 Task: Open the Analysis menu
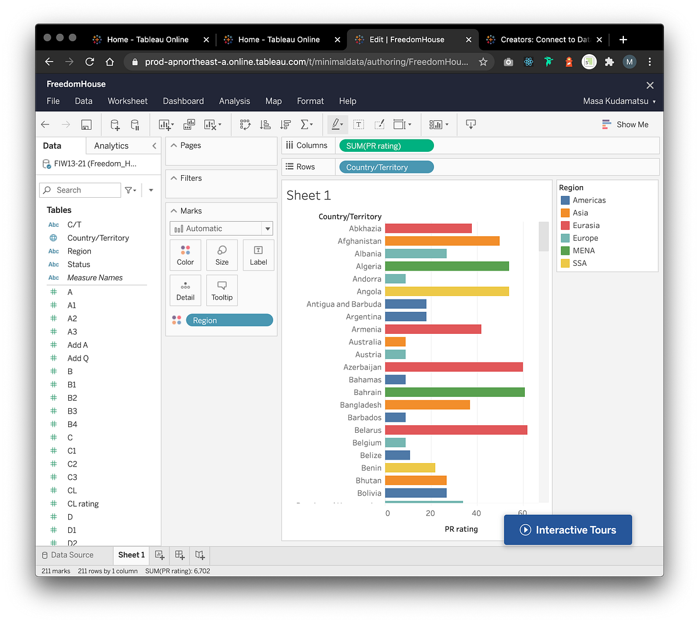click(234, 101)
